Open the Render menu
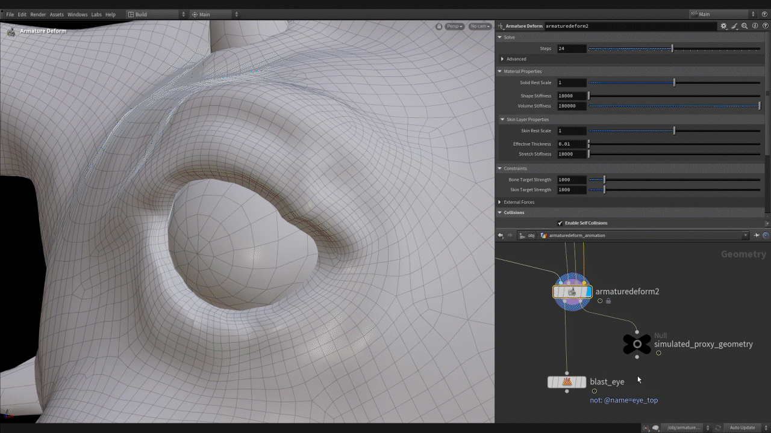Viewport: 771px width, 433px height. (38, 14)
